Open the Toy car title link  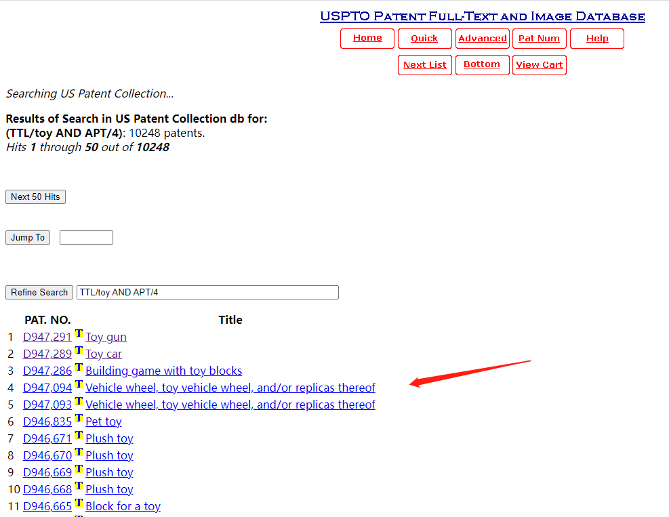pyautogui.click(x=104, y=354)
